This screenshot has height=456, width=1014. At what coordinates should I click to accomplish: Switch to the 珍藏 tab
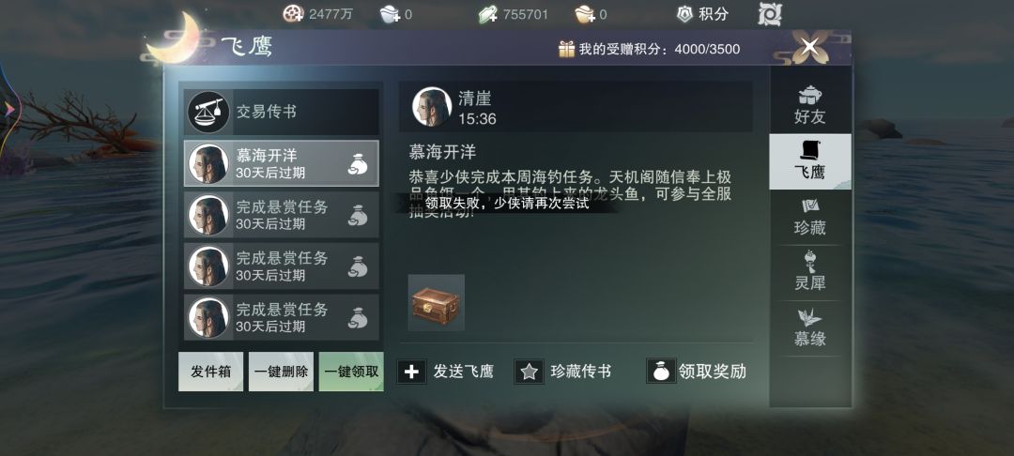point(809,217)
